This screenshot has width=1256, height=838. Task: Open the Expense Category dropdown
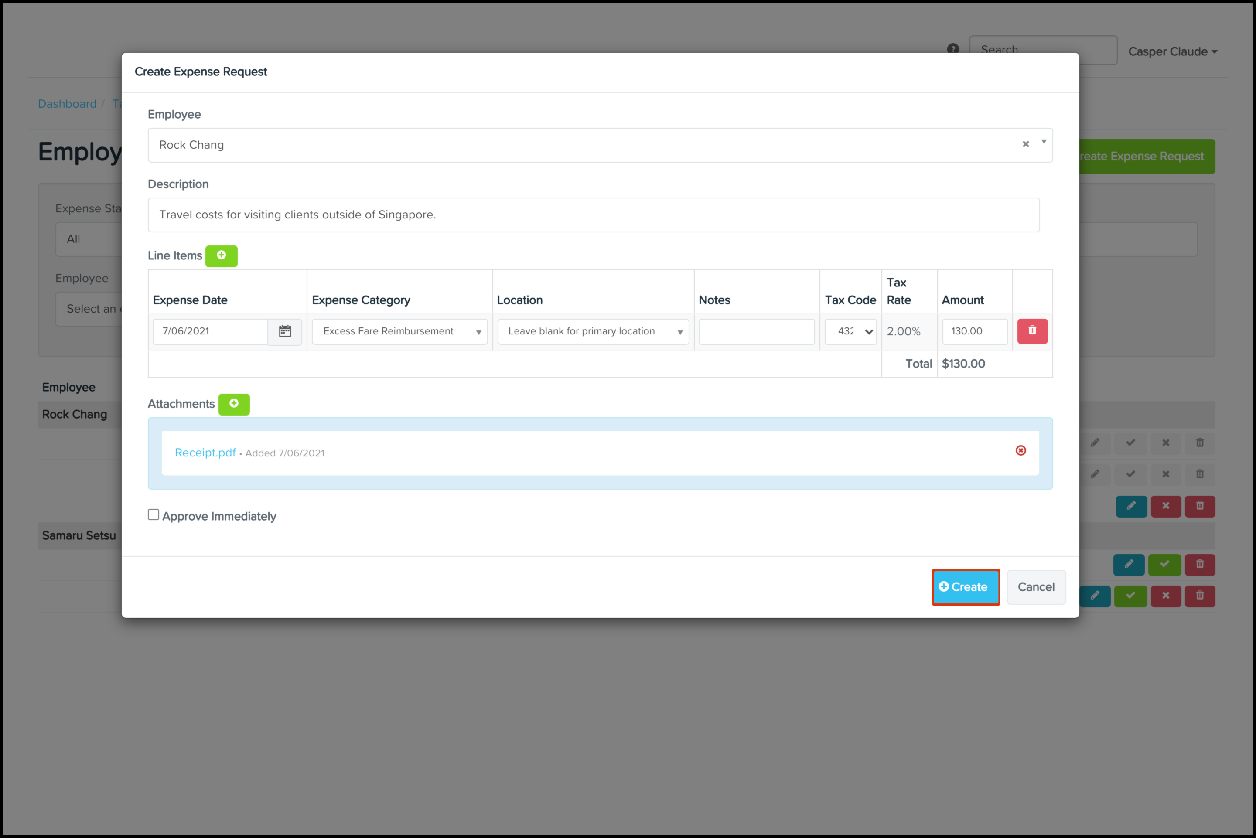click(399, 331)
